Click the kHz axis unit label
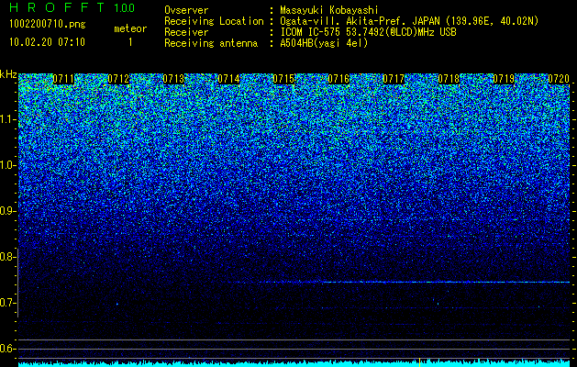The height and width of the screenshot is (367, 577). (x=8, y=74)
